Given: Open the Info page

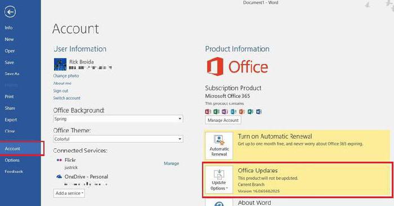Looking at the screenshot, I should [x=8, y=28].
